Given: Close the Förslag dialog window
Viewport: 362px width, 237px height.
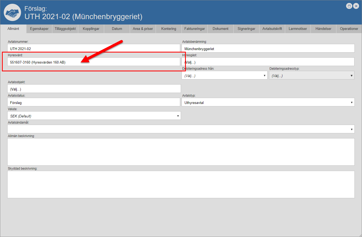Looking at the screenshot, I should [356, 6].
